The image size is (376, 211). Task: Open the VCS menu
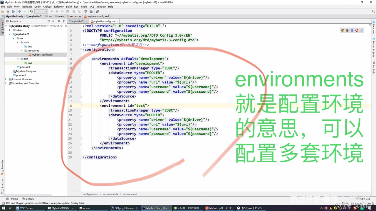pyautogui.click(x=92, y=6)
